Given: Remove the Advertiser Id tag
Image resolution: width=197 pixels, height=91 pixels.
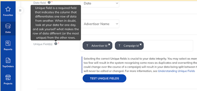Looking at the screenshot, I should point(109,44).
